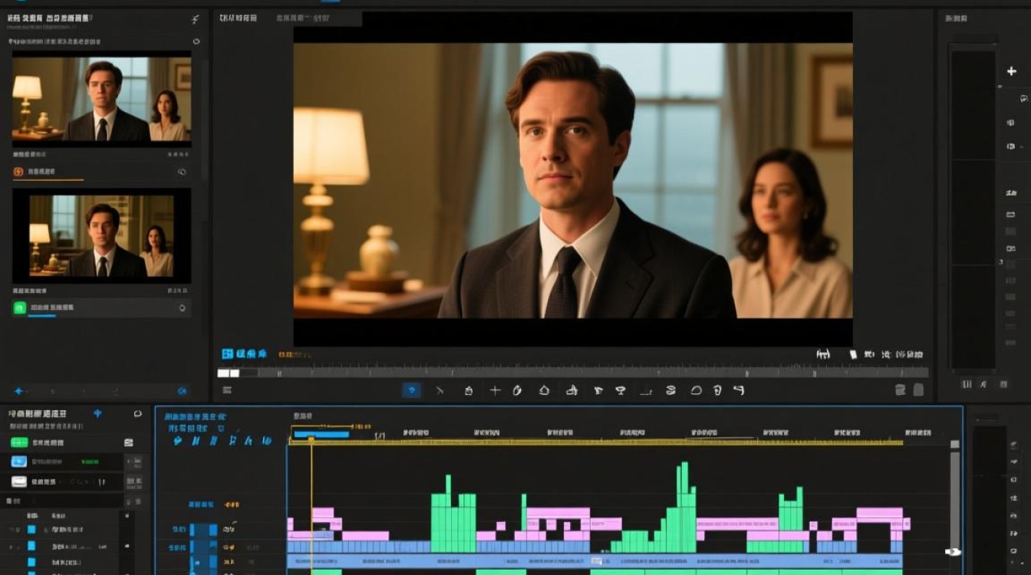
Task: Click the blue diamond icon at media panel bottom-left
Action: [19, 391]
